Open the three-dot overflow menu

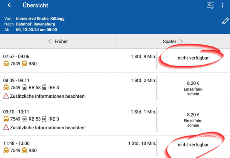[222, 5]
